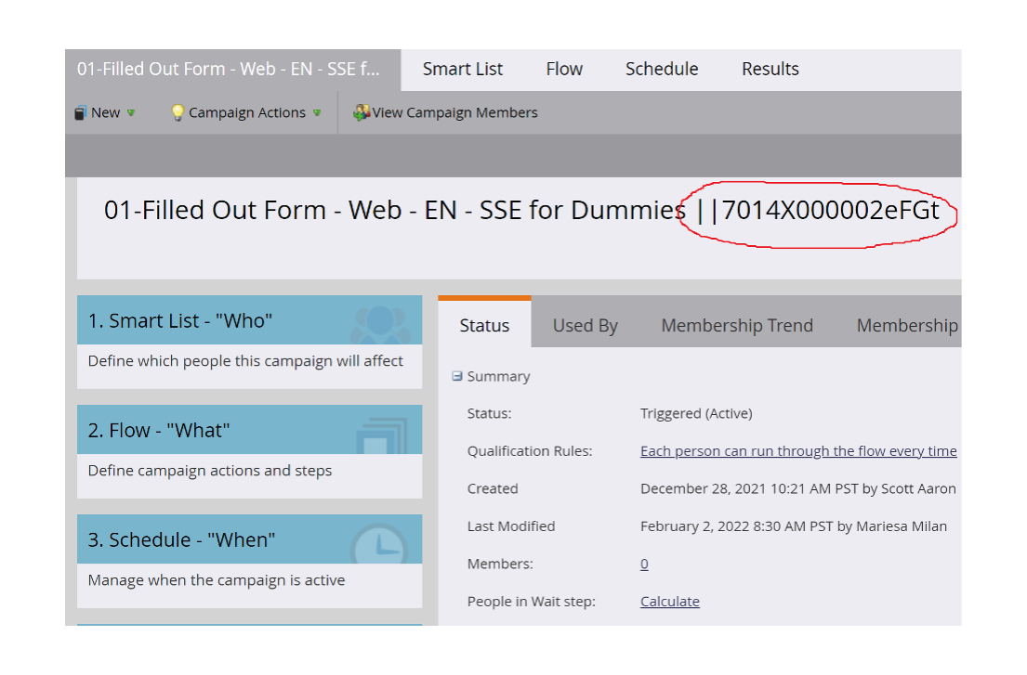Open the Schedule tab

662,70
